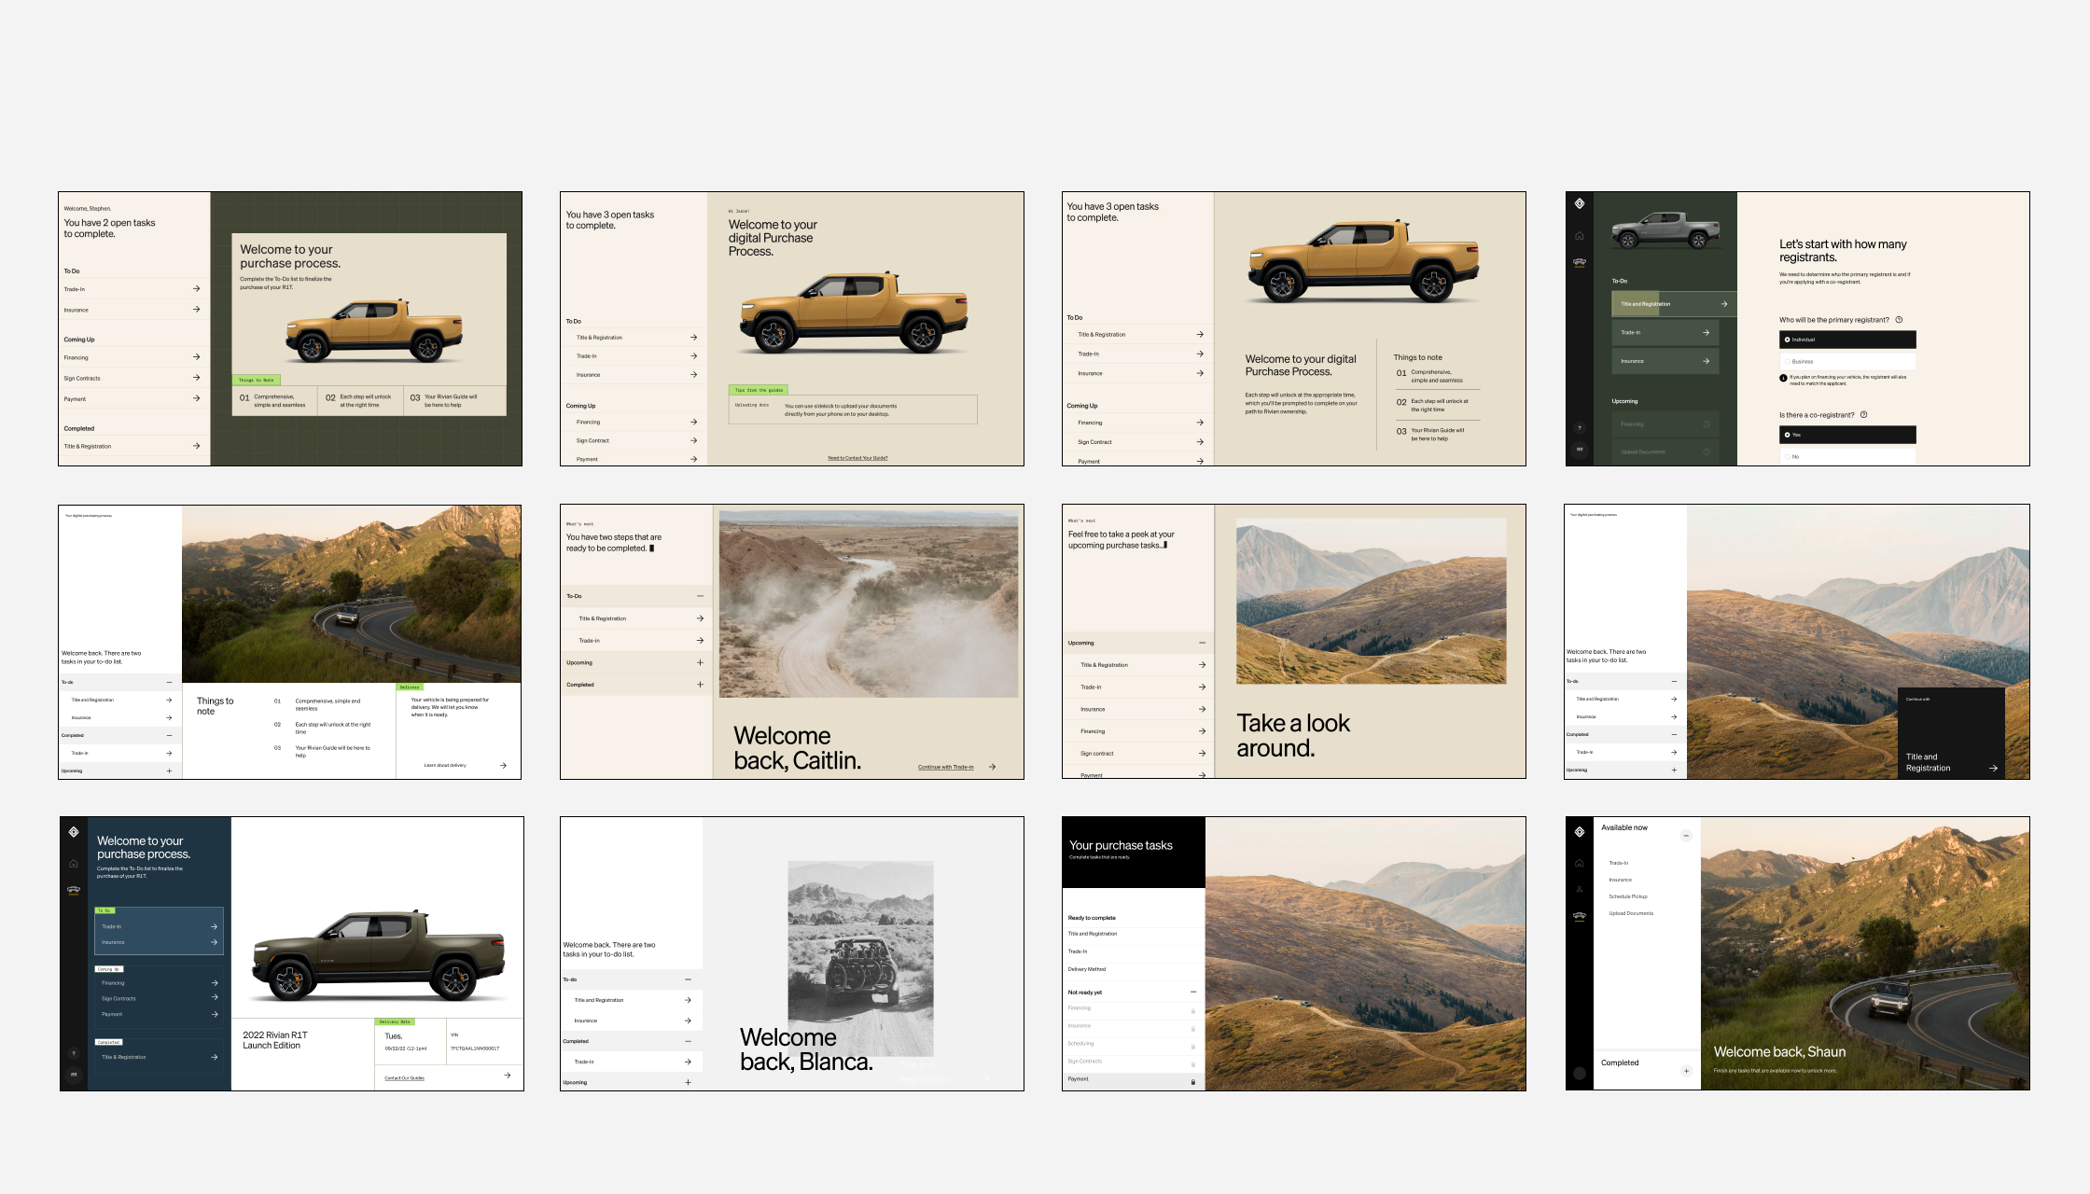Viewport: 2090px width, 1194px height.
Task: Click 'Continue with Trade-in' link
Action: click(x=945, y=767)
